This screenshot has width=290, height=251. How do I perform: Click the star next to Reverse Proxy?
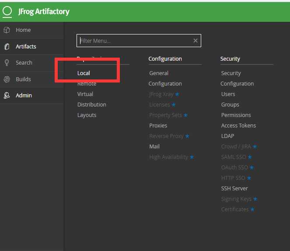click(x=187, y=136)
